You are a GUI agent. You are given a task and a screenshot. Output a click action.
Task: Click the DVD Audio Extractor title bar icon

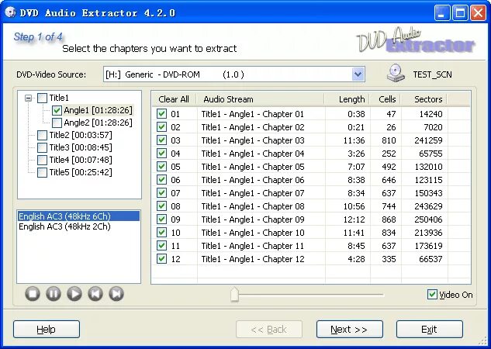tap(10, 12)
